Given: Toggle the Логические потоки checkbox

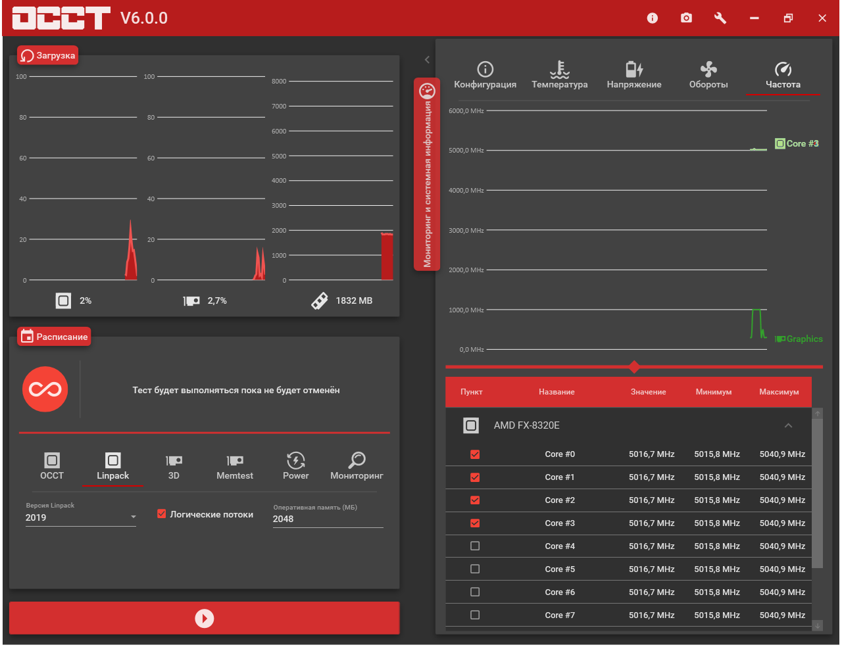Looking at the screenshot, I should 161,514.
